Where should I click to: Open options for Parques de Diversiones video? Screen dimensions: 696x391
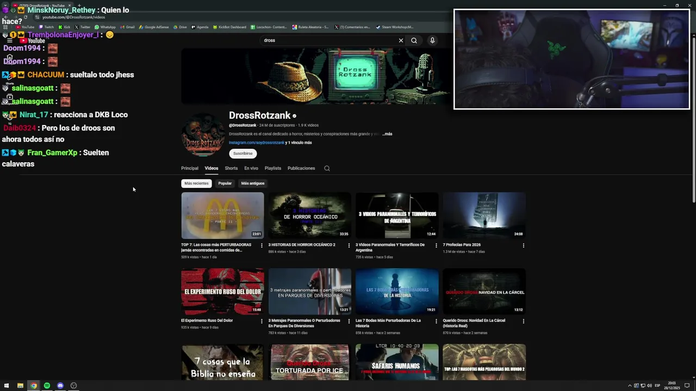coord(349,321)
